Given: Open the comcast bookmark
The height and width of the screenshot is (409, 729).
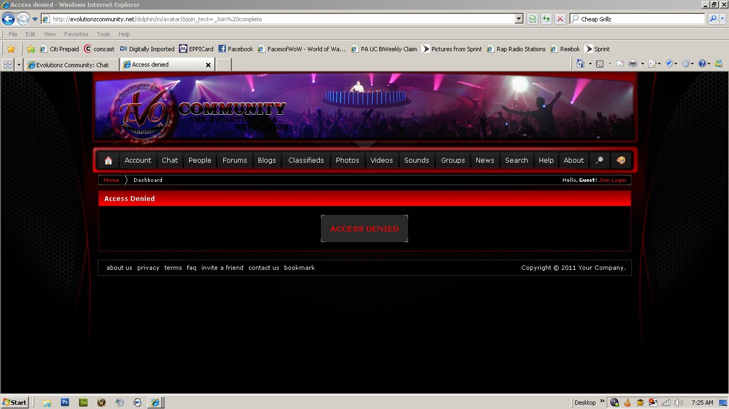Looking at the screenshot, I should [99, 49].
